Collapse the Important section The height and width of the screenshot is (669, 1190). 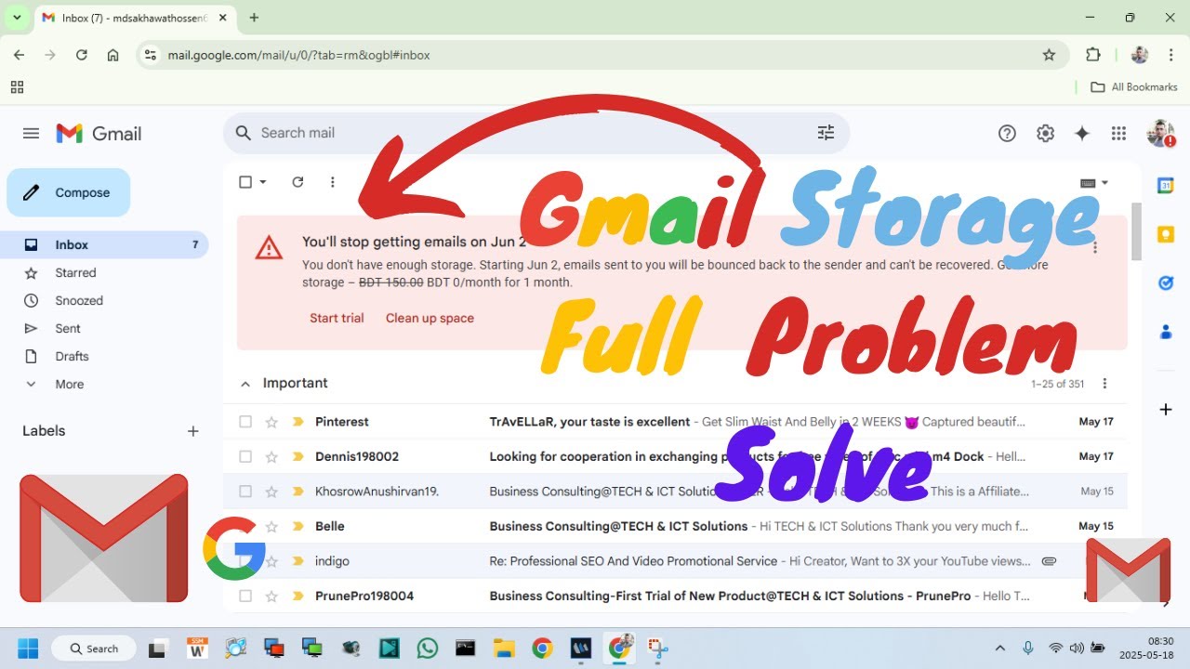[245, 384]
